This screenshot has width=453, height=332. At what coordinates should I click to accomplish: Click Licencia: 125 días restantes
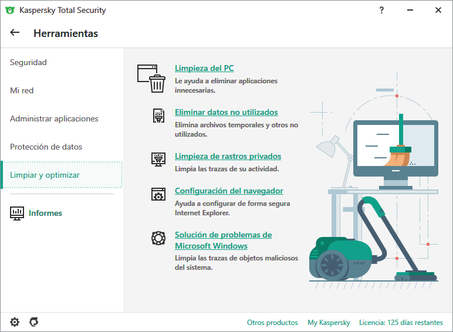coord(401,323)
